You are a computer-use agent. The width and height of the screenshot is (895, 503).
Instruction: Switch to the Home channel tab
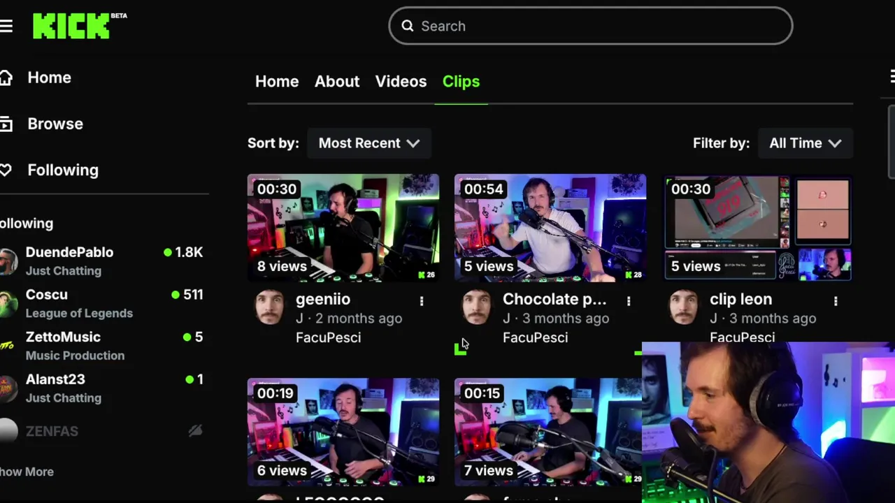pyautogui.click(x=277, y=82)
